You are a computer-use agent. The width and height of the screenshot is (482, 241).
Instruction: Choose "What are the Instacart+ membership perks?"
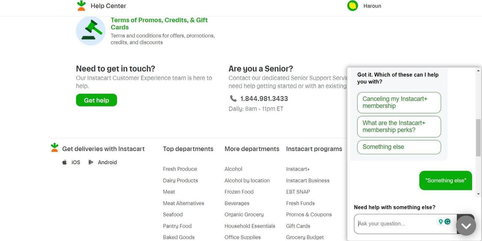click(x=399, y=126)
